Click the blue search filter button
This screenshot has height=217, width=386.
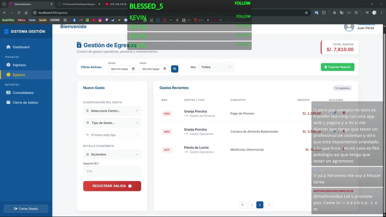pos(175,69)
